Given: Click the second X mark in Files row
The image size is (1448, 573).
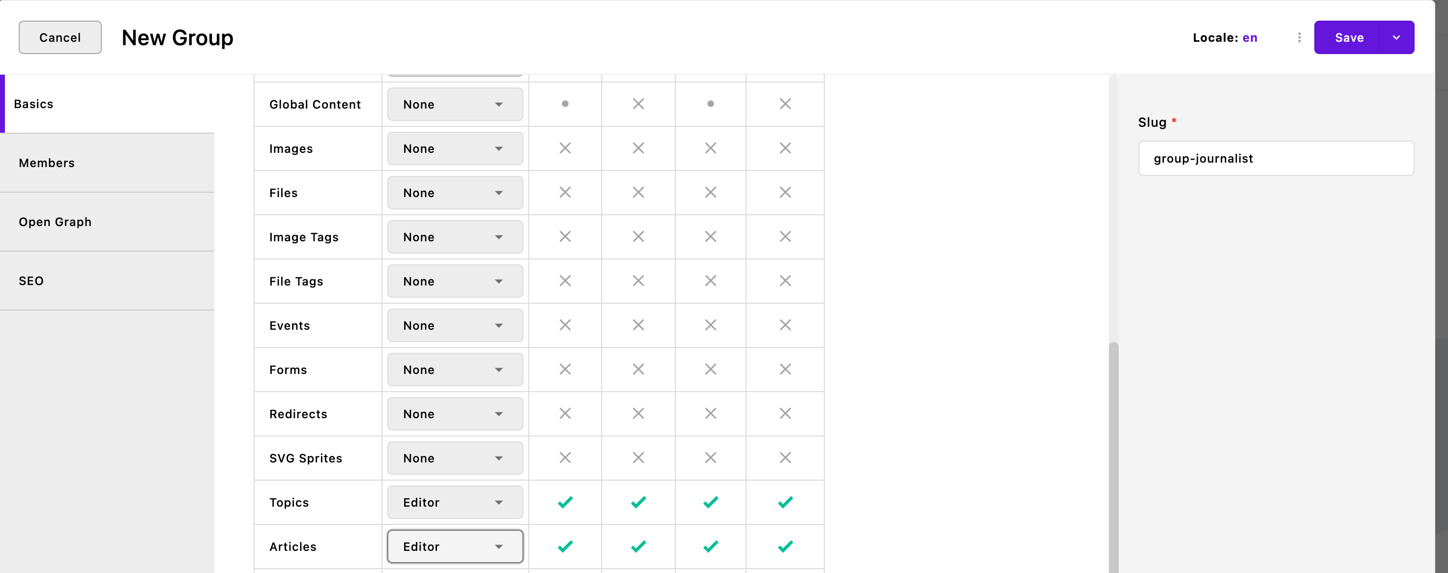Looking at the screenshot, I should point(638,193).
